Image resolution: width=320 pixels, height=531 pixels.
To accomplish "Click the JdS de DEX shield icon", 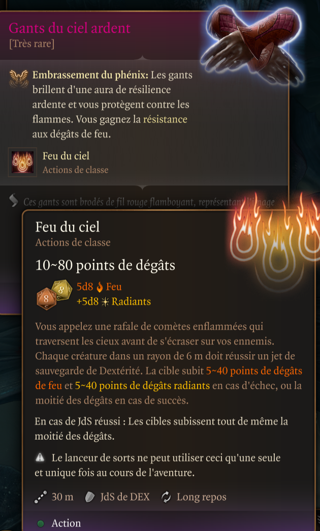I will [90, 497].
